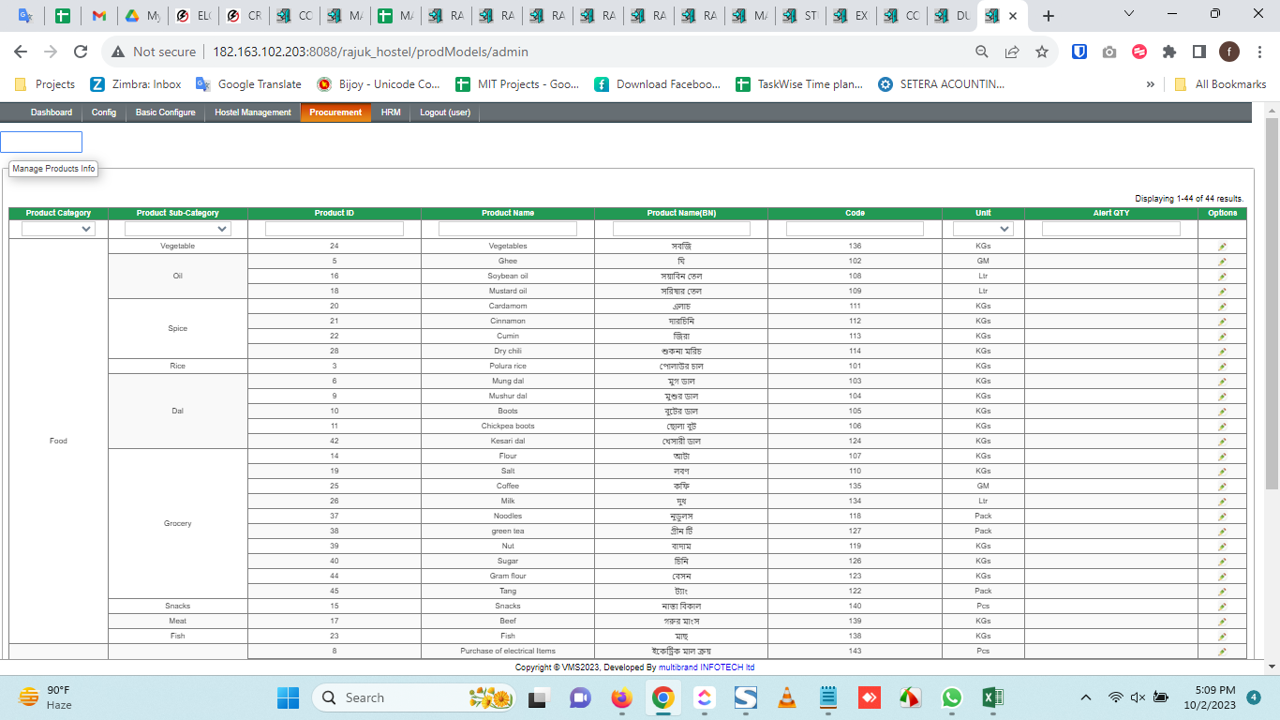Sort by Product Name column header
This screenshot has height=720, width=1280.
[508, 213]
